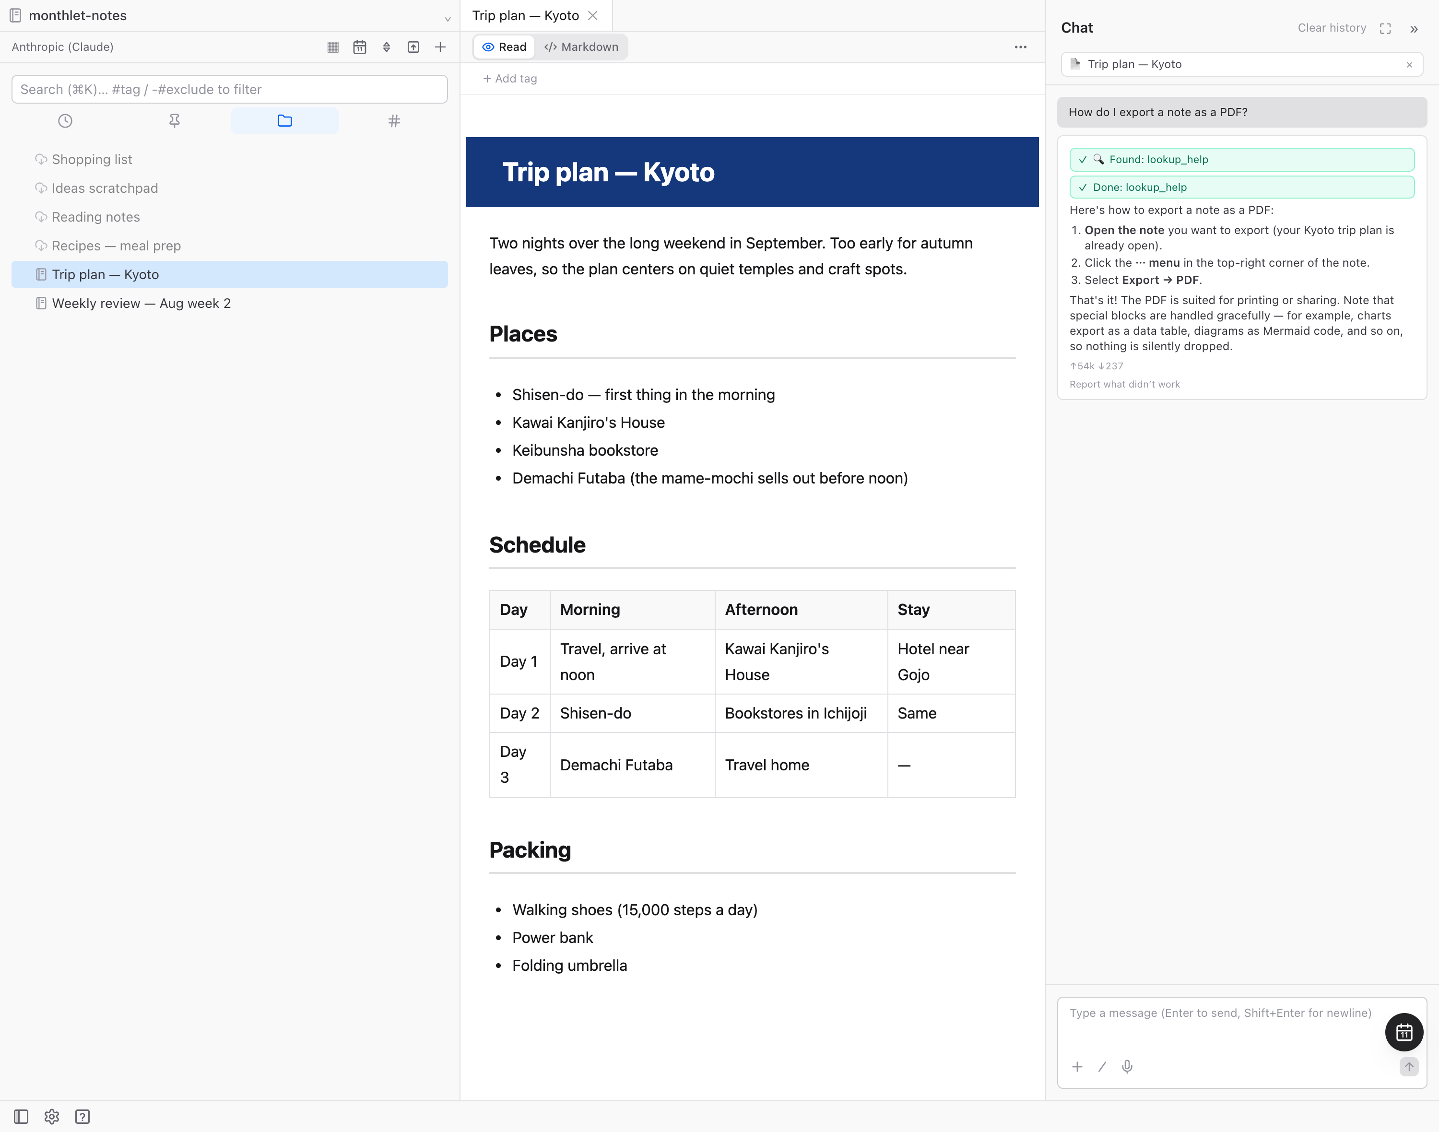Click the grid view icon in sidebar toolbar
The image size is (1439, 1132).
tap(333, 47)
